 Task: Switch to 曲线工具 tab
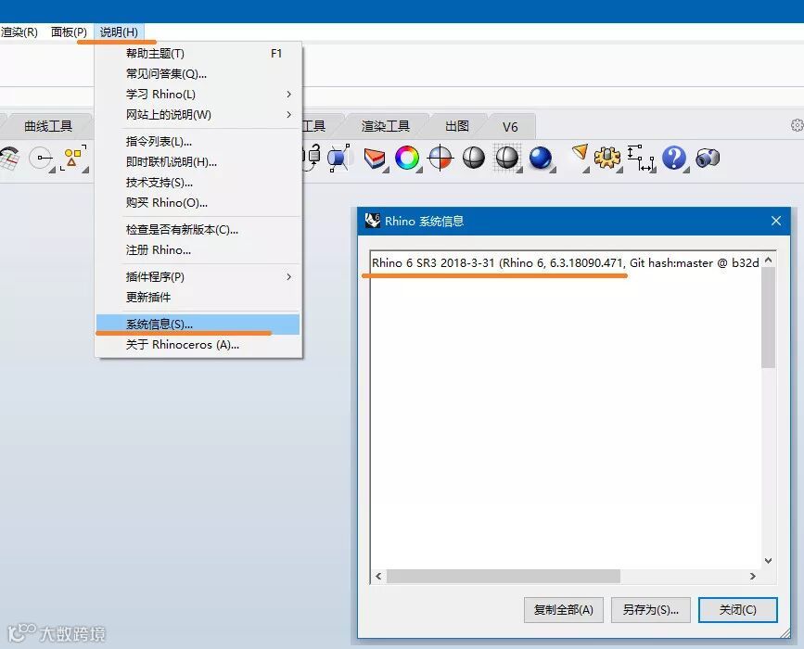[48, 126]
